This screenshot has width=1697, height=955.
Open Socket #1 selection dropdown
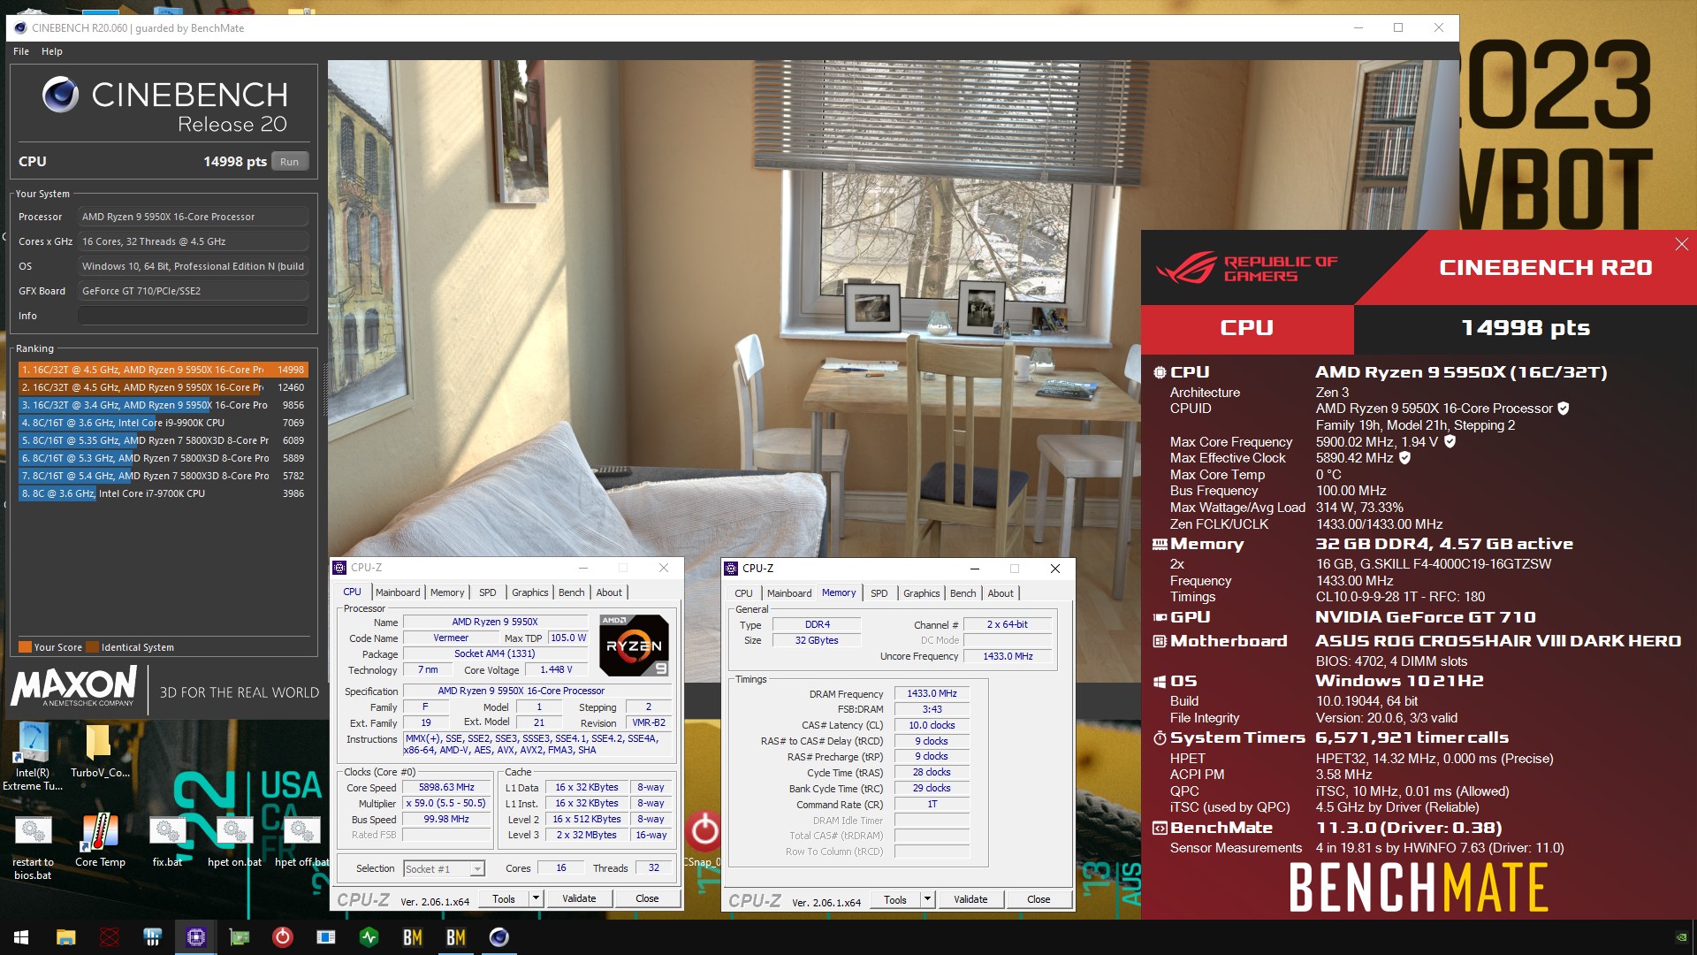444,869
